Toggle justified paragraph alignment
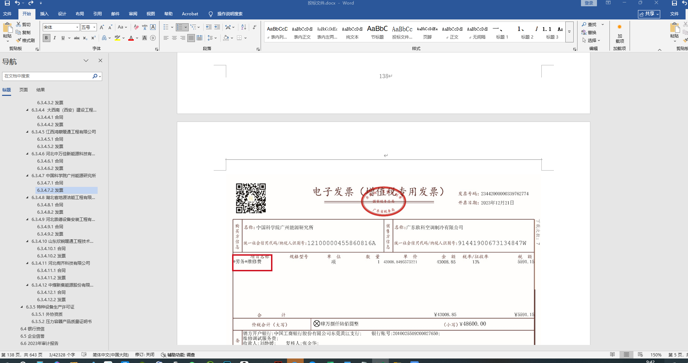Screen dimensions: 688x363 [x=191, y=38]
